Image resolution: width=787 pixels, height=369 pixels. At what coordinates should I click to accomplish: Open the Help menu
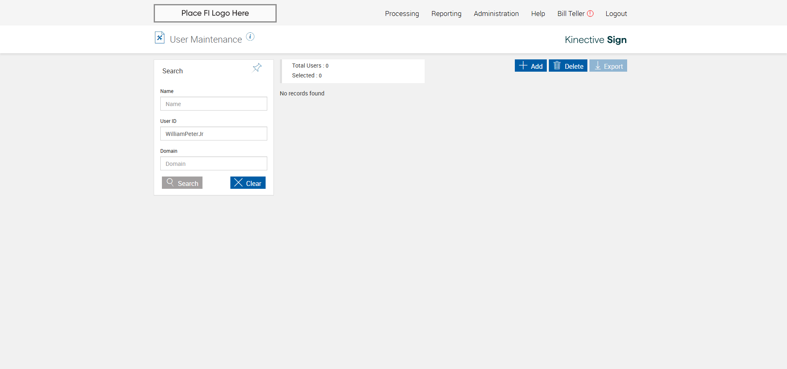pyautogui.click(x=538, y=14)
